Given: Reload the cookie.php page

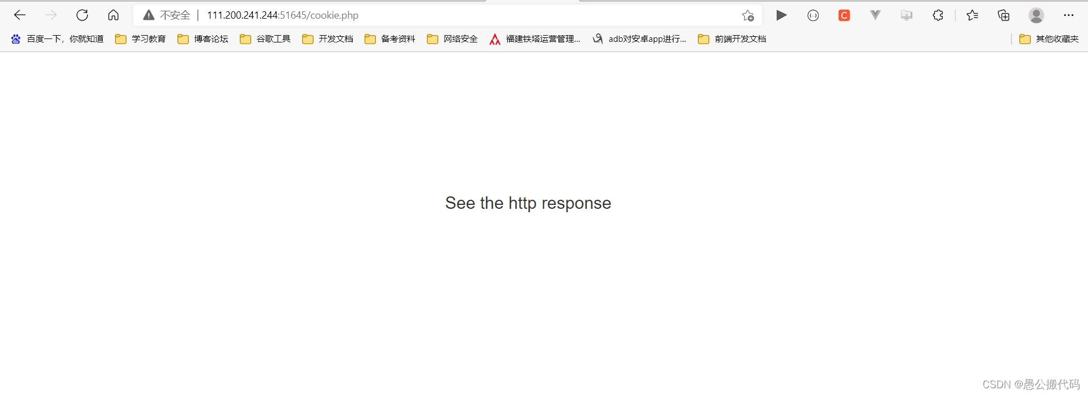Looking at the screenshot, I should tap(82, 15).
